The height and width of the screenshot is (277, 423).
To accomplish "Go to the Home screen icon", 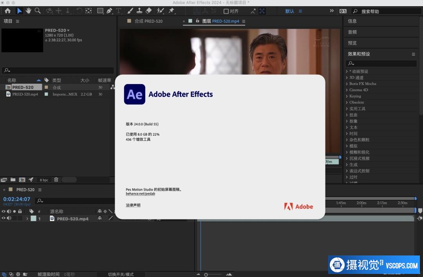I will 7,11.
